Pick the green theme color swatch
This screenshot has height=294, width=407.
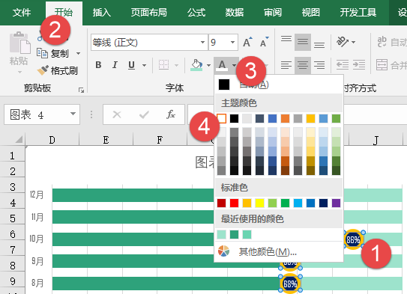[336, 119]
